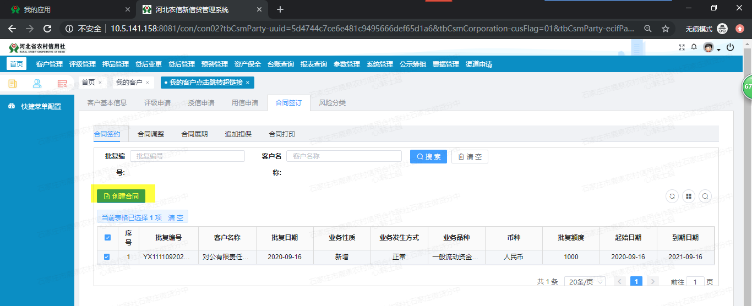Click the yellow document icon in sidebar

[12, 84]
